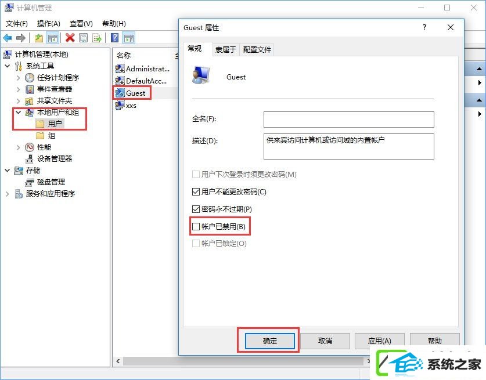Image resolution: width=486 pixels, height=380 pixels.
Task: Click the red X delete toolbar icon
Action: pos(70,38)
